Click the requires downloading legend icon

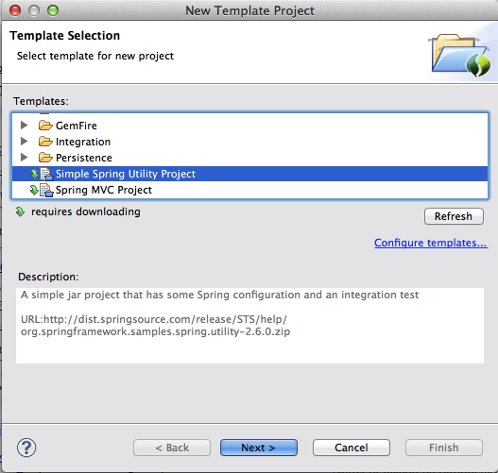click(x=20, y=211)
